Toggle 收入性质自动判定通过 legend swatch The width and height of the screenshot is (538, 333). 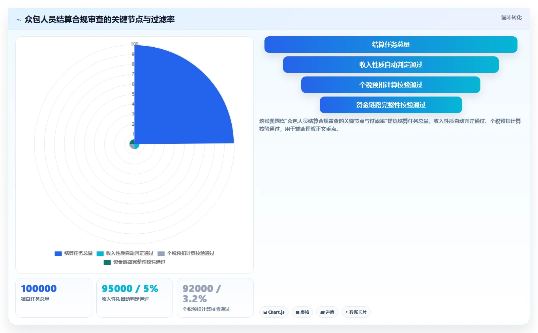[100, 253]
